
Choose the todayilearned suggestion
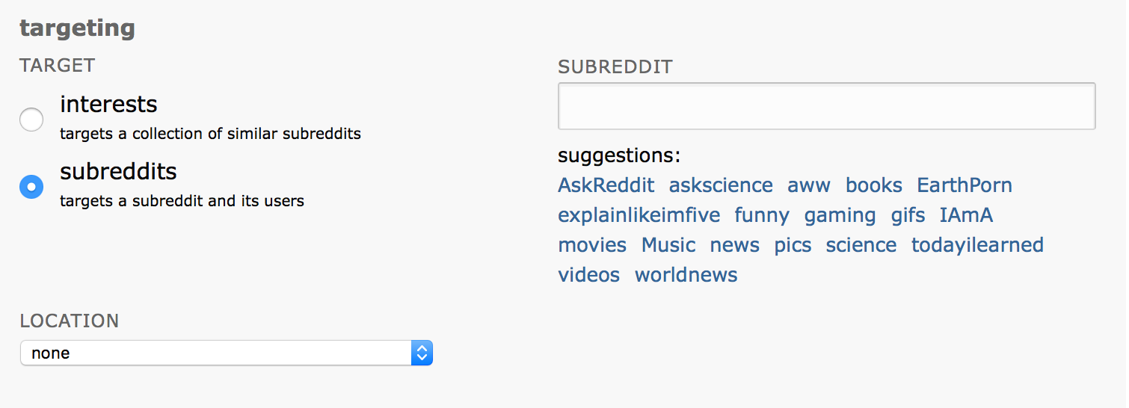tap(977, 245)
